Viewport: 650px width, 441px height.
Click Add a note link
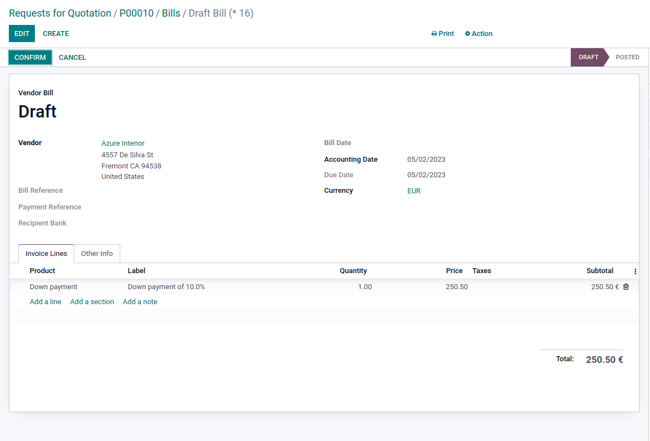tap(140, 302)
